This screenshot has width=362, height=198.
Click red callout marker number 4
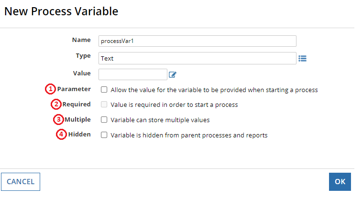click(x=61, y=135)
